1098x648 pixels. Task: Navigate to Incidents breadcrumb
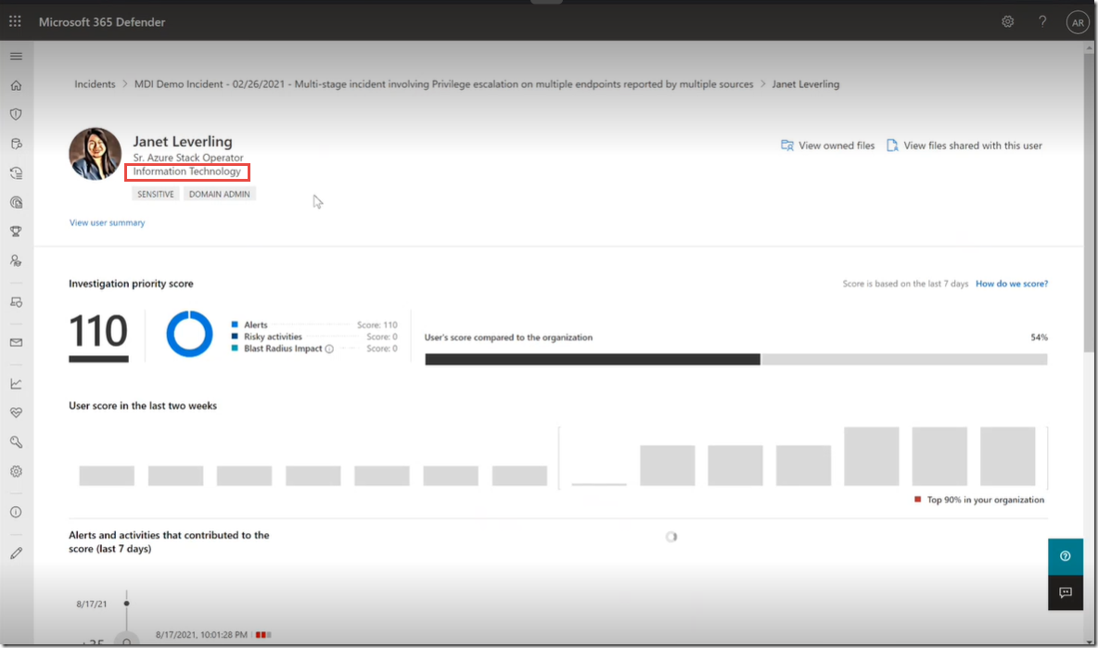[95, 84]
